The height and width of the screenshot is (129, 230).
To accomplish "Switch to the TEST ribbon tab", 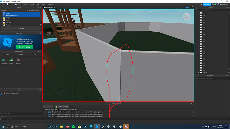I will pos(38,4).
